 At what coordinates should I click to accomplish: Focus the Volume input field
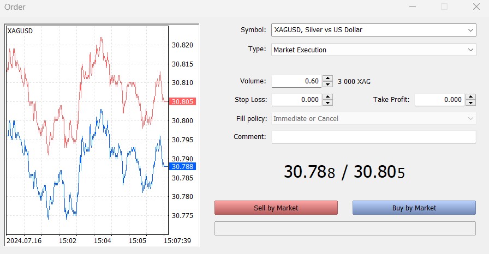pos(296,81)
